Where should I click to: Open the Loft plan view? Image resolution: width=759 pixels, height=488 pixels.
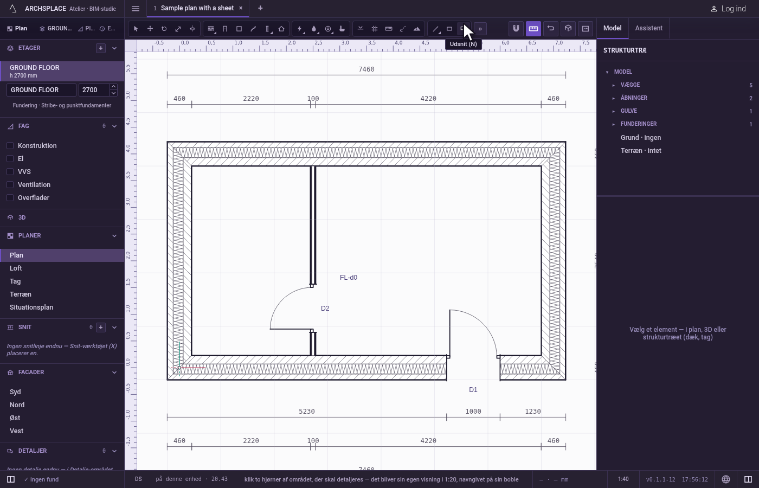pyautogui.click(x=62, y=268)
